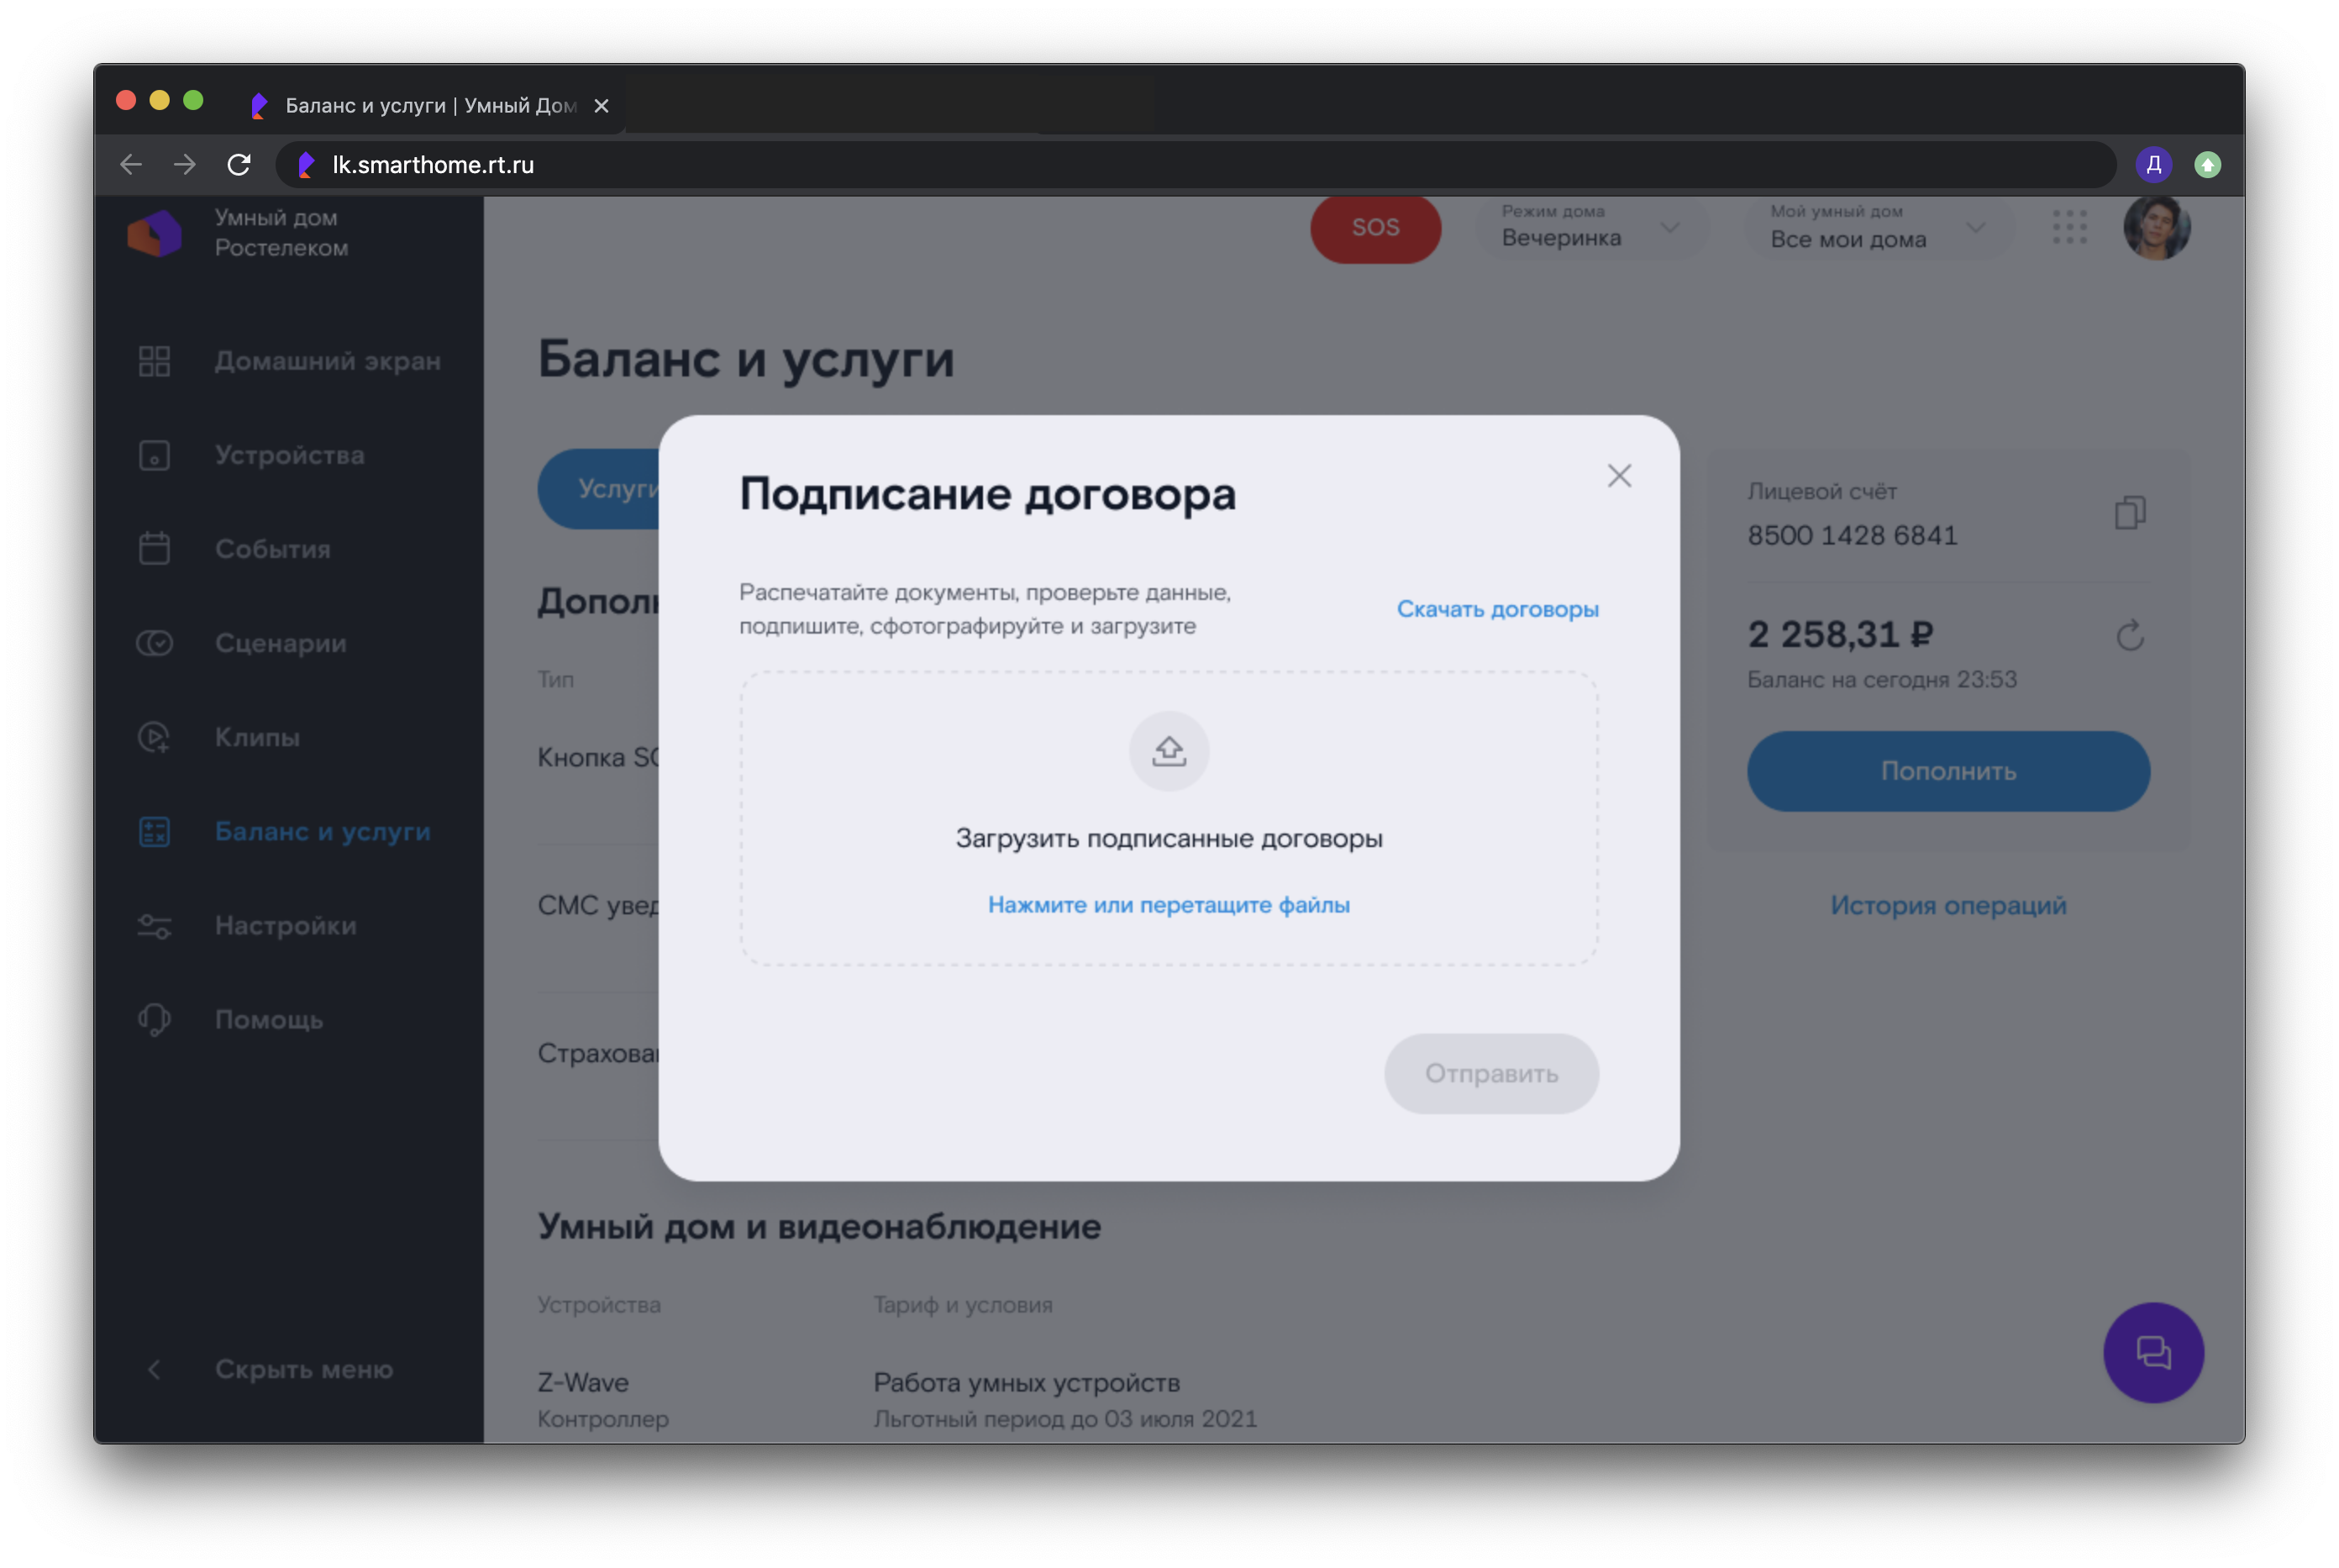Click the upload icon in the drop zone
The height and width of the screenshot is (1568, 2339).
1169,751
